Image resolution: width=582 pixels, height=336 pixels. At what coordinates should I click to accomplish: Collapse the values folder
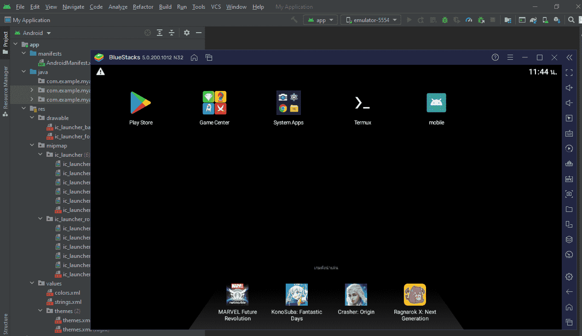32,284
